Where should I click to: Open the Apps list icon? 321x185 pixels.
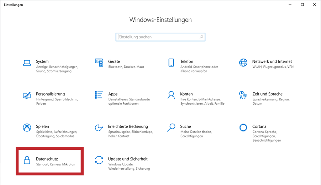(x=99, y=95)
